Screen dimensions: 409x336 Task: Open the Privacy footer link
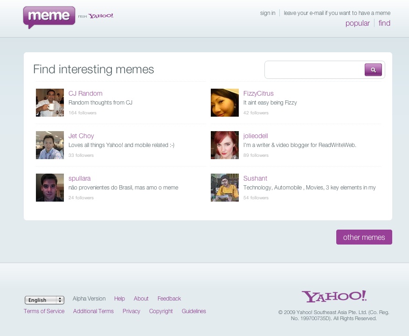pos(131,311)
